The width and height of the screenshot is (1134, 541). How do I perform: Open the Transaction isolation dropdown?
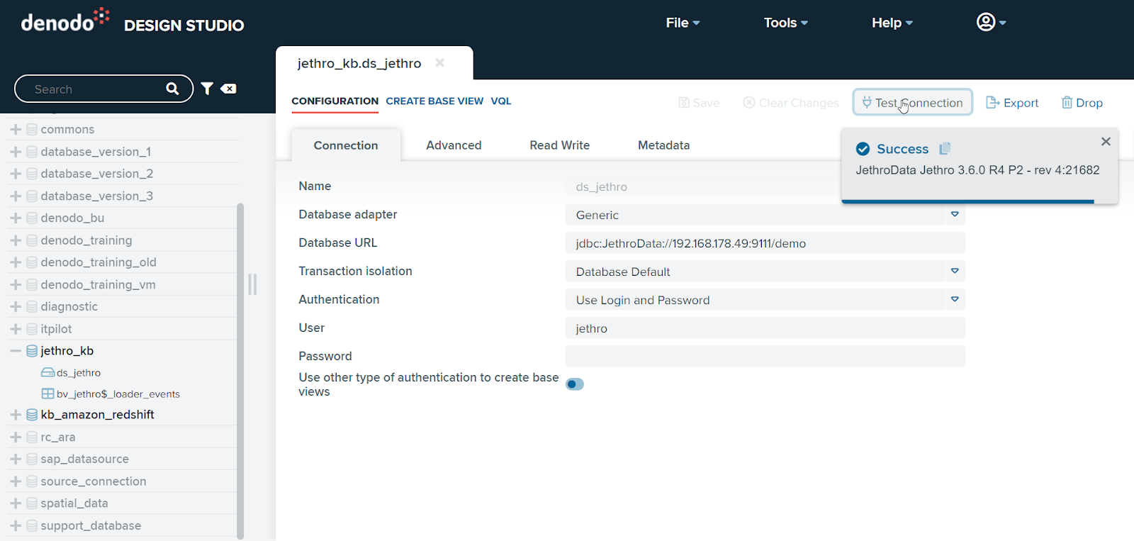click(955, 272)
